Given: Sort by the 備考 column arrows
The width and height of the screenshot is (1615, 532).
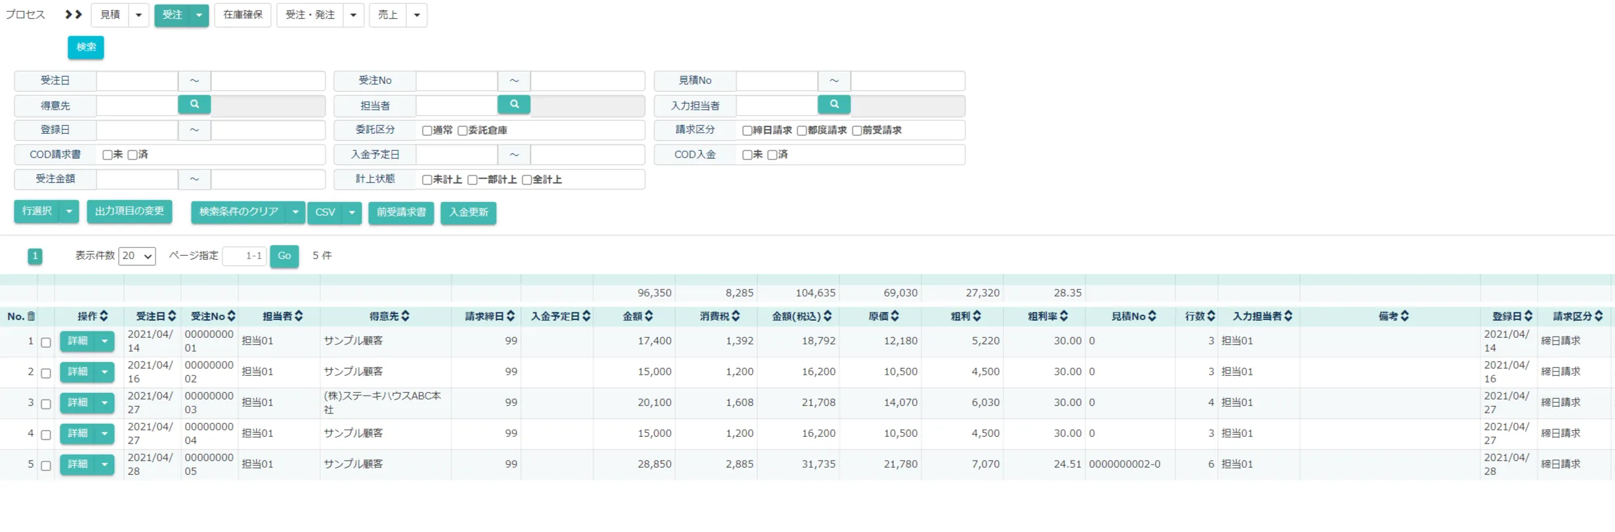Looking at the screenshot, I should (x=1404, y=316).
